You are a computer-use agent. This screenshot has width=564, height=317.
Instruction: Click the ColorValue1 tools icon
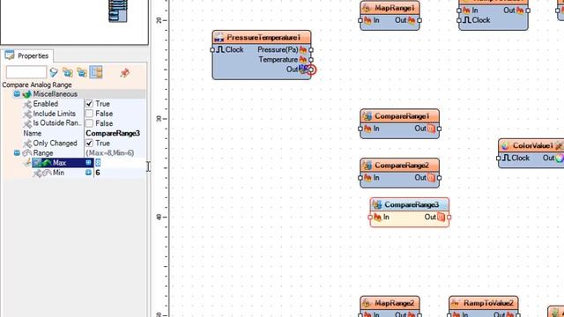(x=559, y=145)
